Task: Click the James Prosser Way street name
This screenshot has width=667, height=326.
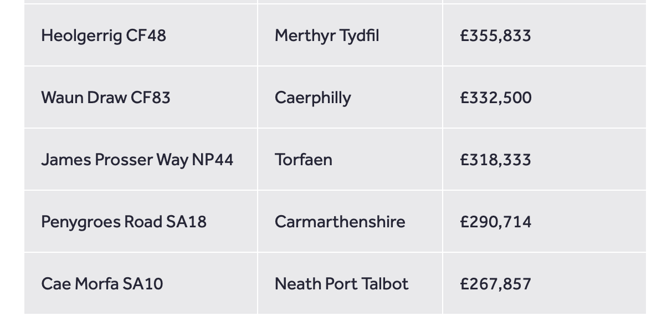Action: (x=115, y=160)
